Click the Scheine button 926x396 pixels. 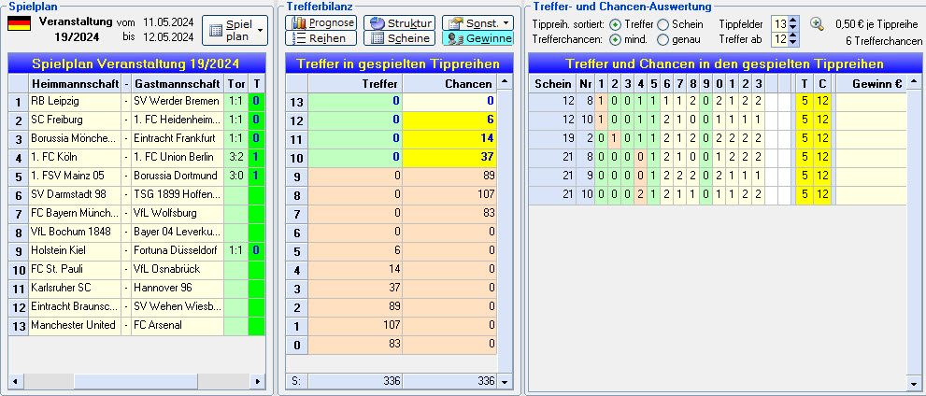point(399,38)
